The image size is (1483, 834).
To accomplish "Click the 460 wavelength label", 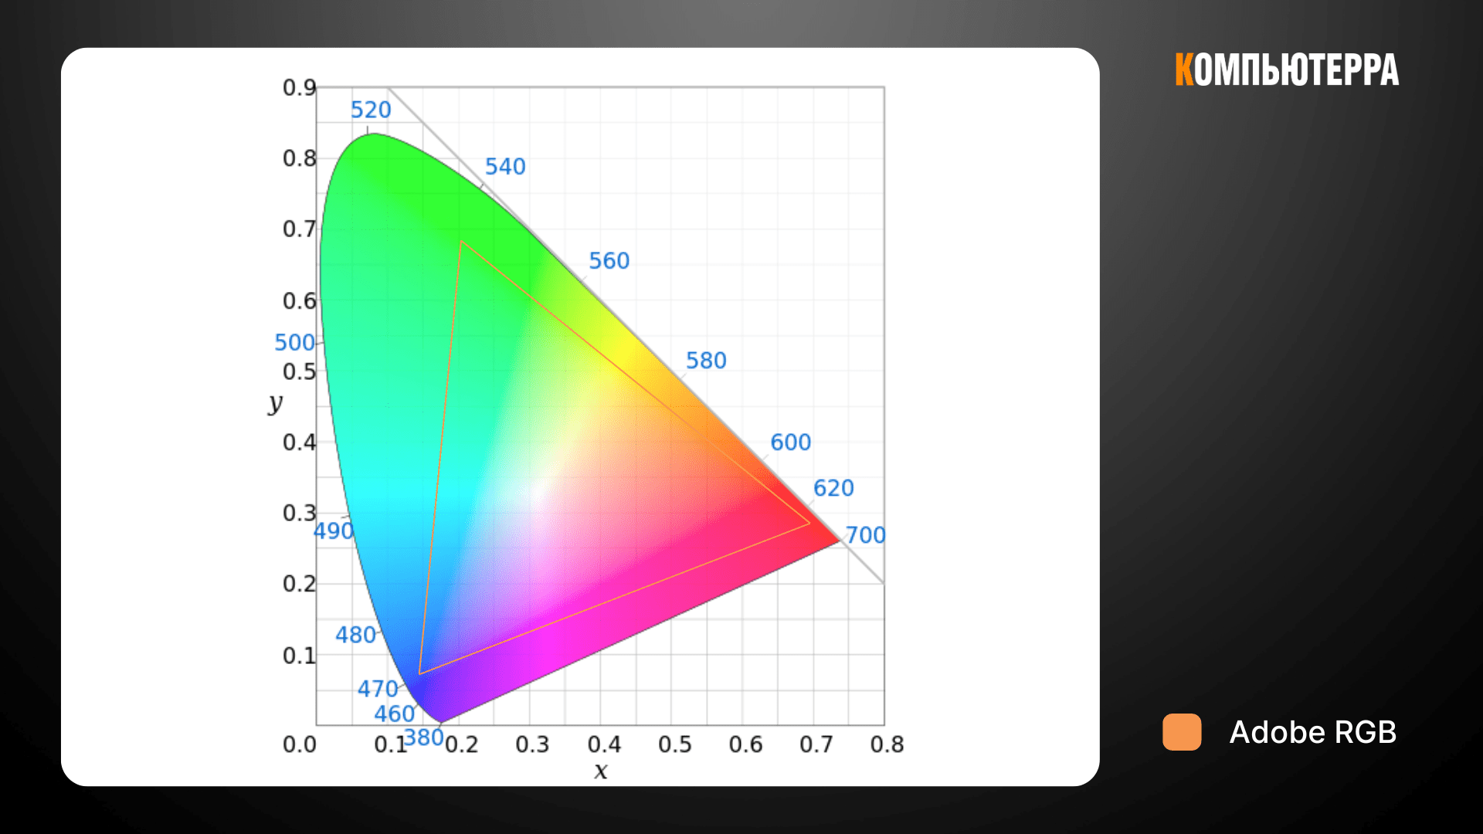I will click(395, 714).
